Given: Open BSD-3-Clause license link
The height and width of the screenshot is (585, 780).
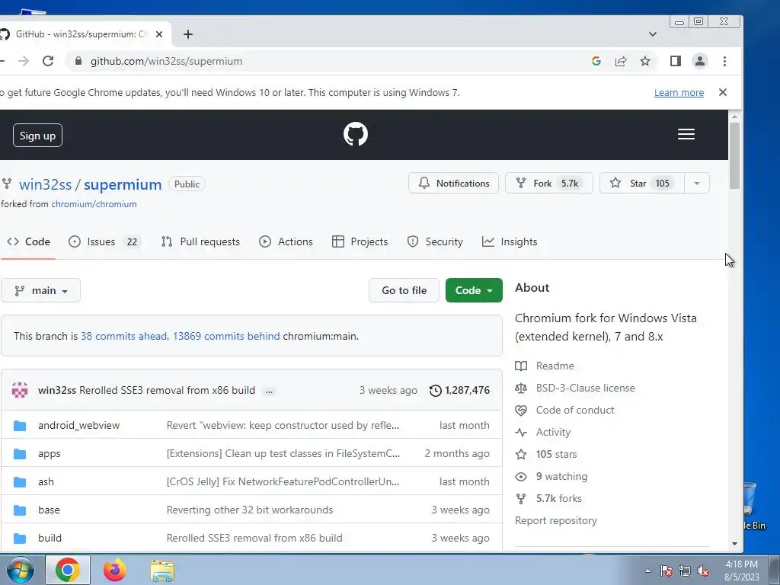Looking at the screenshot, I should click(x=586, y=388).
